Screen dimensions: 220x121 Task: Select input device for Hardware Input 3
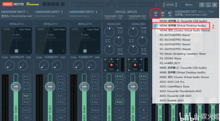coord(79,16)
